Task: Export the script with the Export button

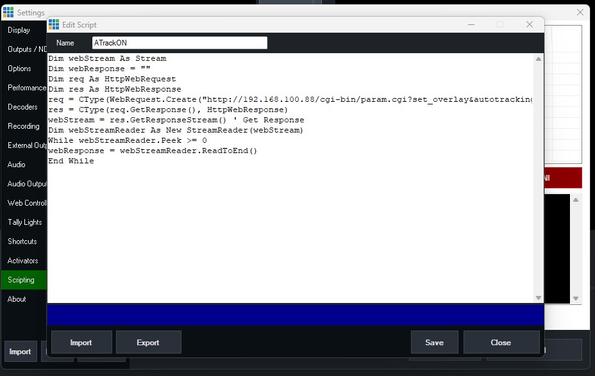Action: tap(148, 342)
